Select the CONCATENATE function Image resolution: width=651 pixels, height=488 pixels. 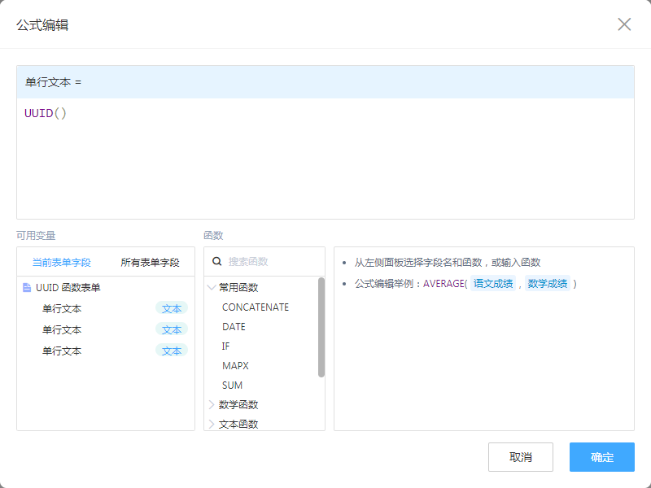(256, 307)
